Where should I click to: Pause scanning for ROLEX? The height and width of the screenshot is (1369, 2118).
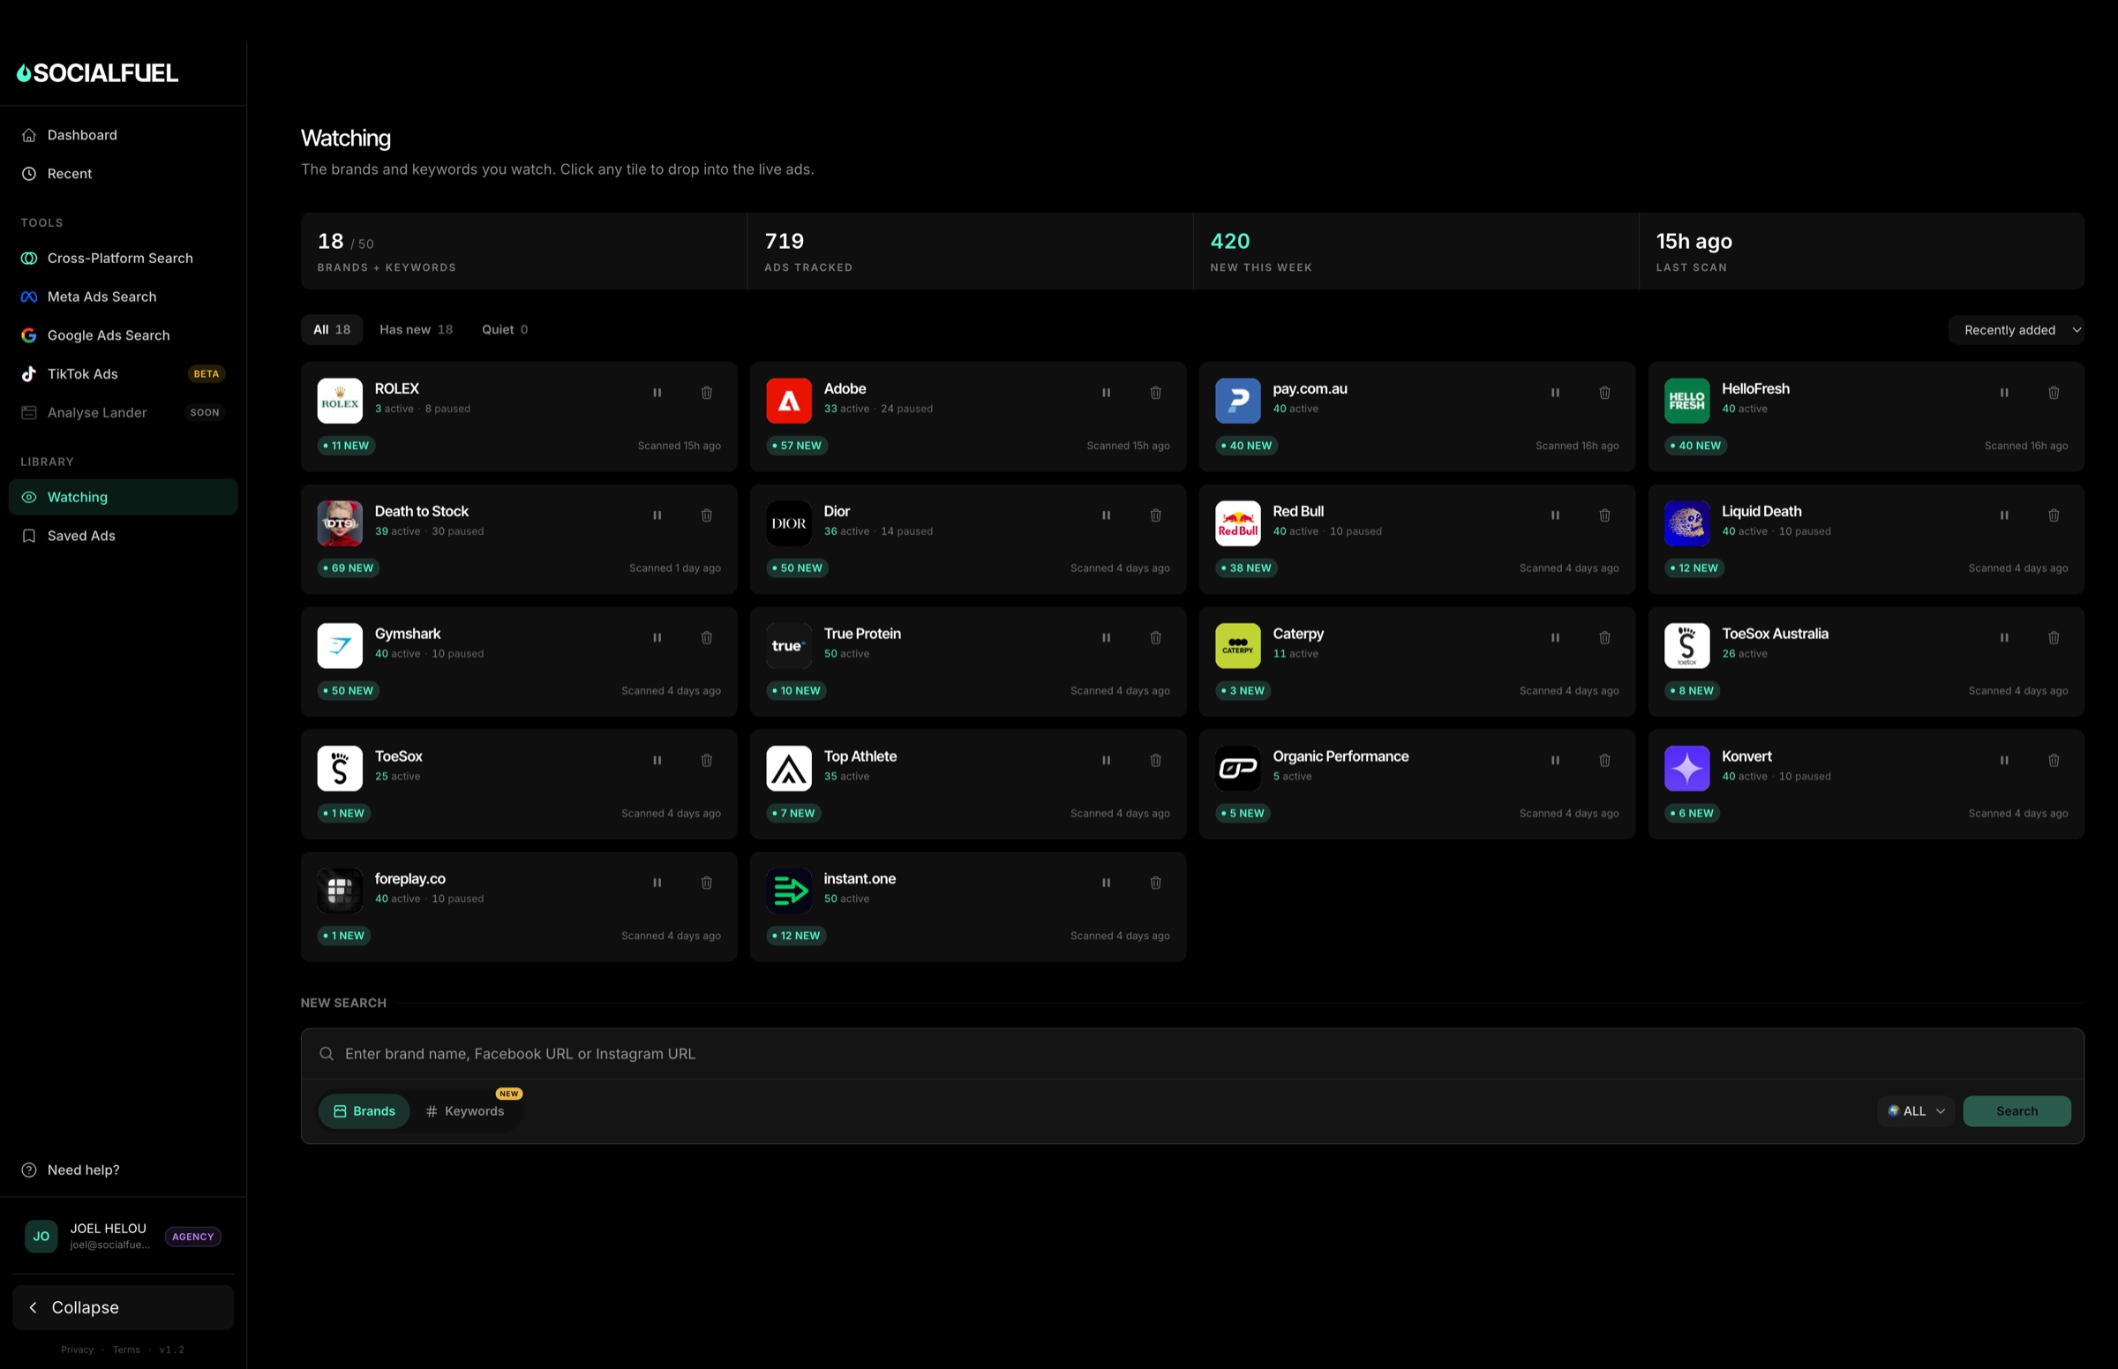coord(657,393)
